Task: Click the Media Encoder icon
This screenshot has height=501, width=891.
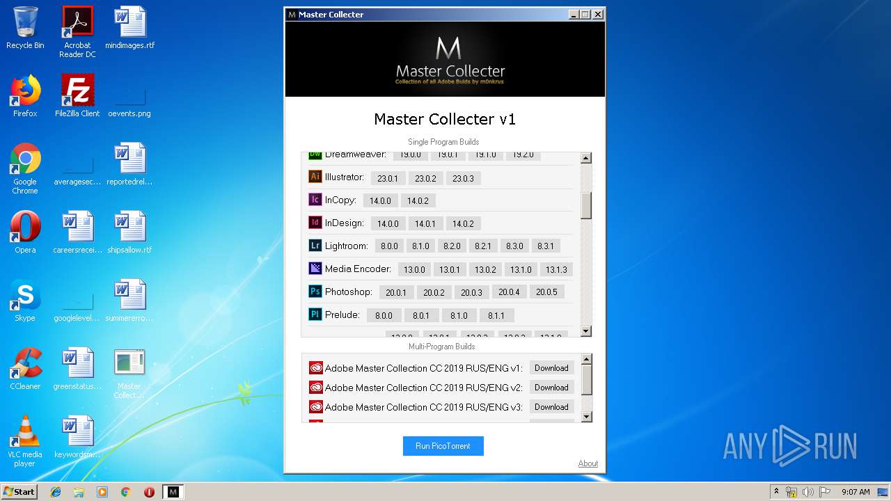Action: click(315, 268)
